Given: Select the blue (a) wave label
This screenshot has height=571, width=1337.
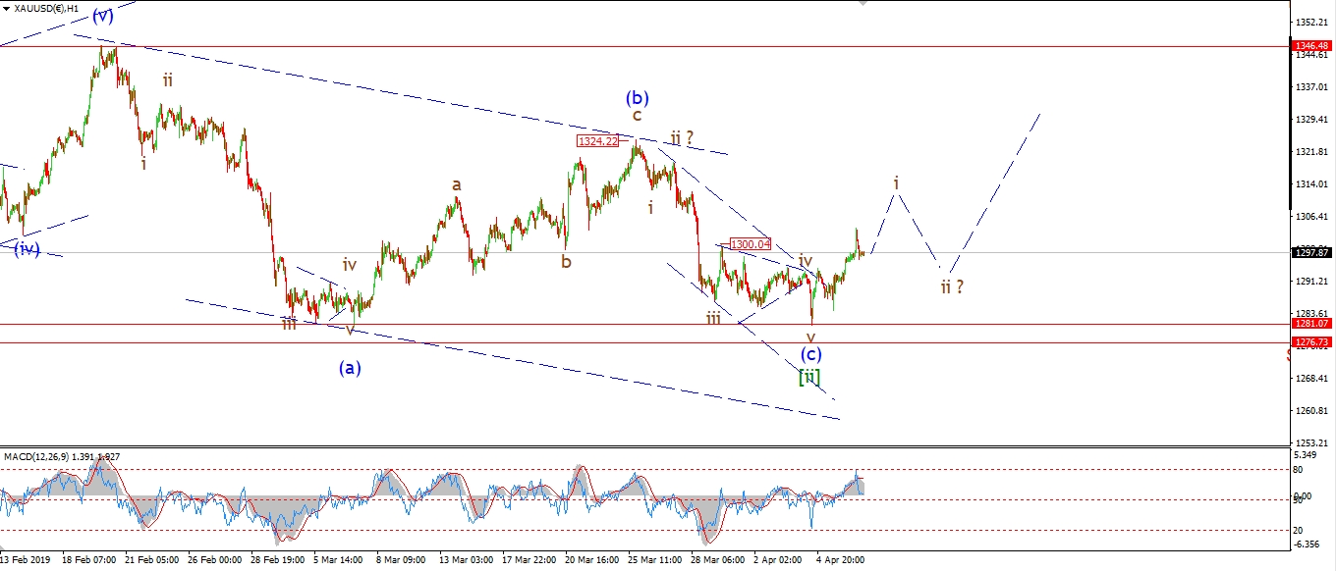Looking at the screenshot, I should pyautogui.click(x=350, y=368).
